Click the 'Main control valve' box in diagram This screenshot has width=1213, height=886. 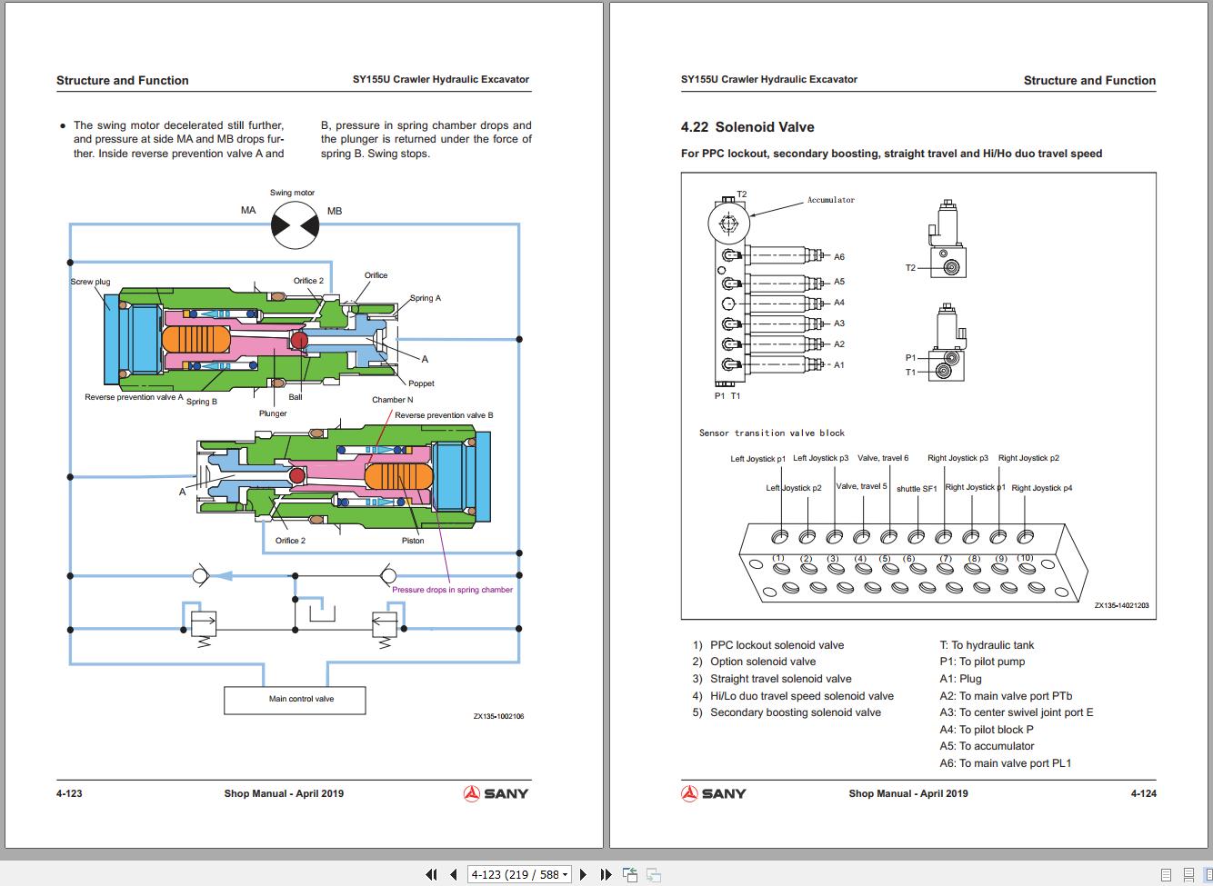[296, 700]
